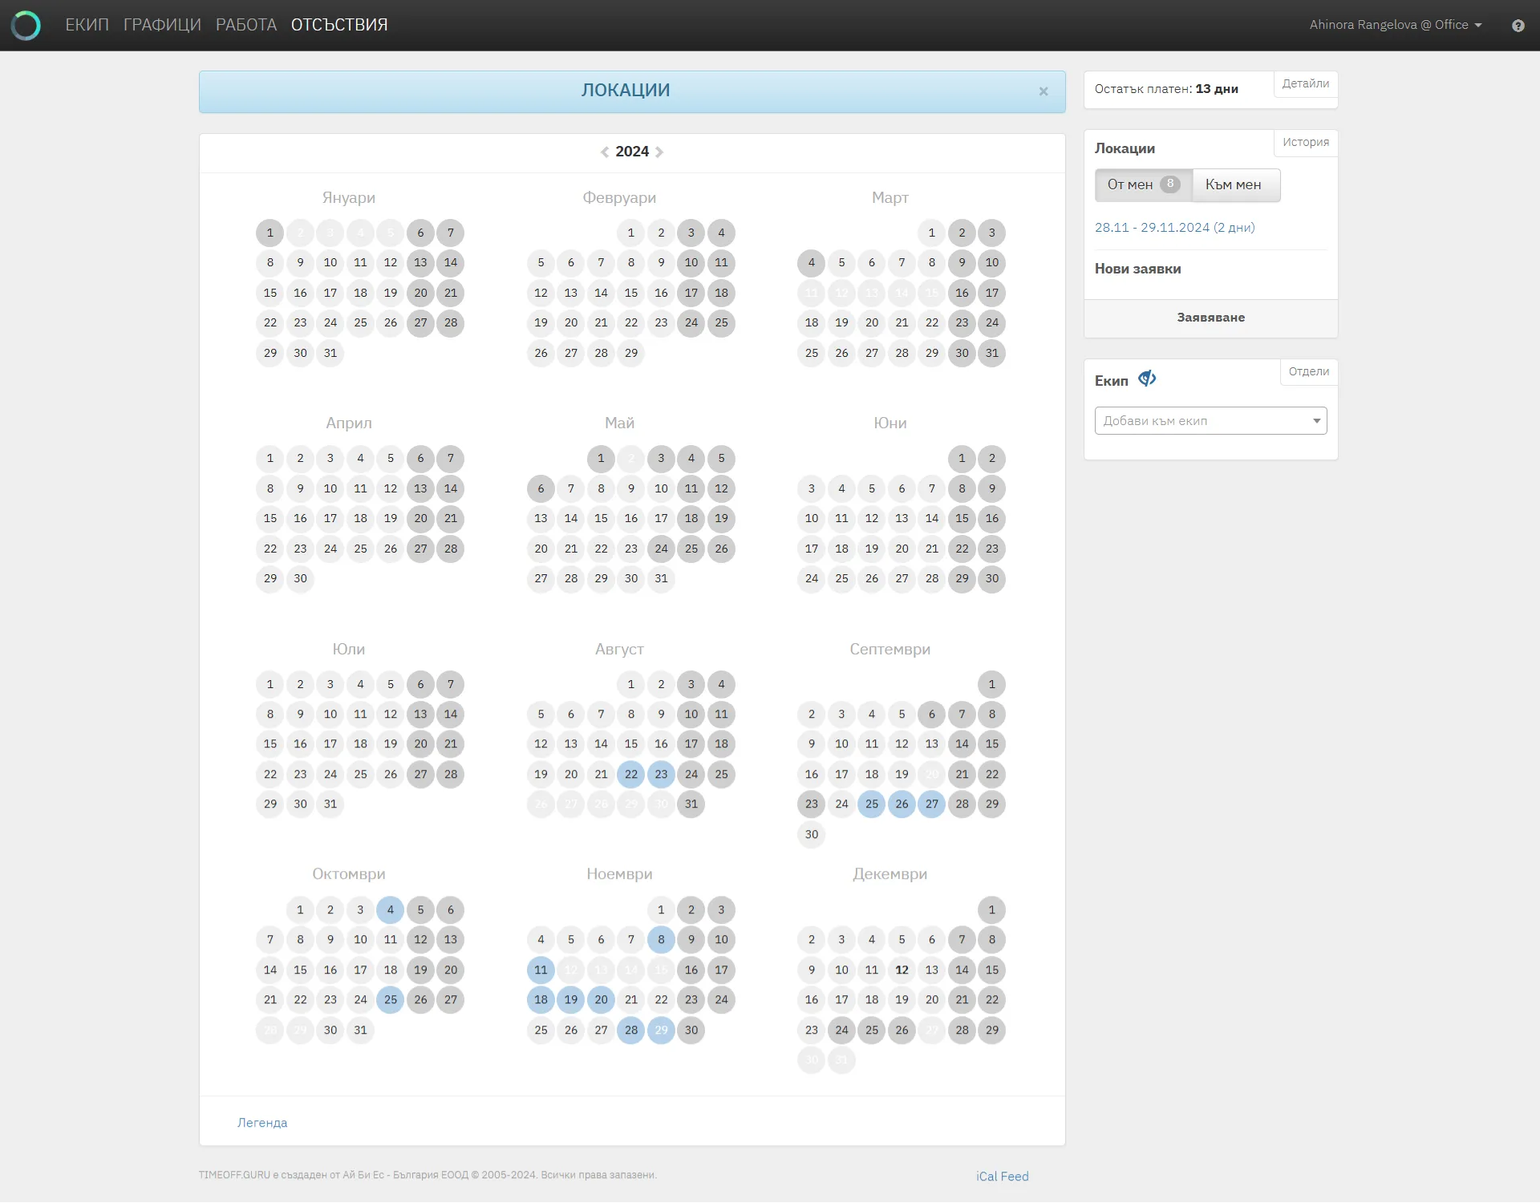
Task: Click the Отдели button in Екип panel
Action: (1308, 372)
